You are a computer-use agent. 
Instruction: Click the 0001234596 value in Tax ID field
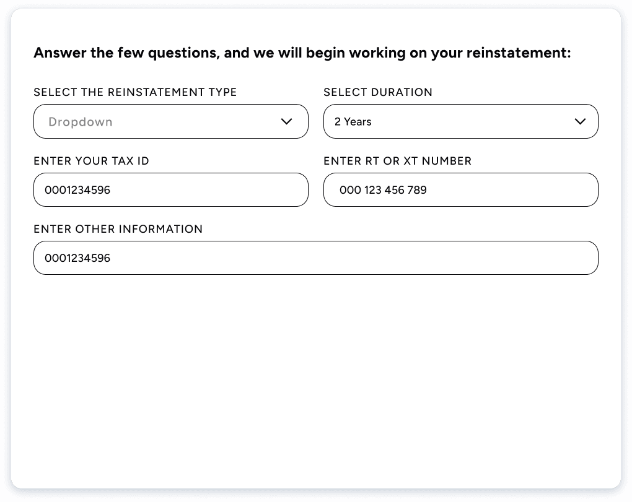[x=77, y=190]
